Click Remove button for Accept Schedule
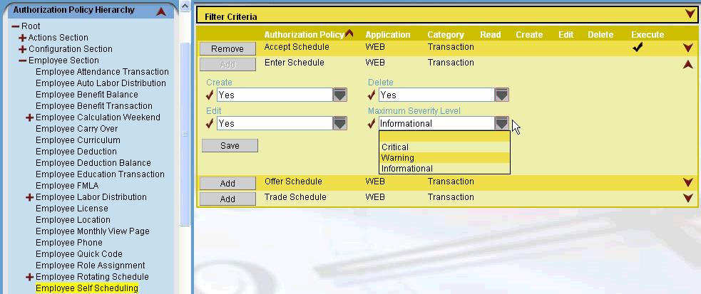This screenshot has height=294, width=701. [x=227, y=49]
